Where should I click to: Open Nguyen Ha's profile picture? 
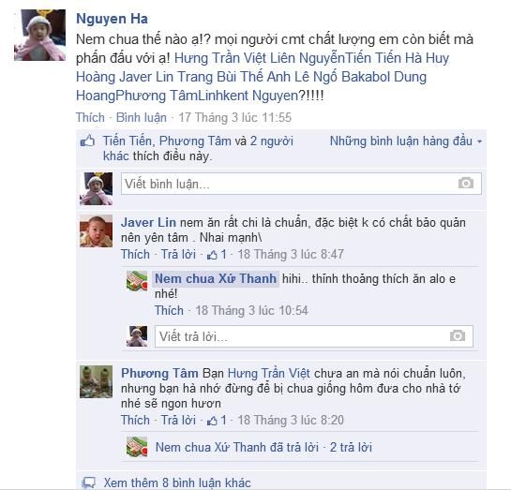pyautogui.click(x=39, y=35)
